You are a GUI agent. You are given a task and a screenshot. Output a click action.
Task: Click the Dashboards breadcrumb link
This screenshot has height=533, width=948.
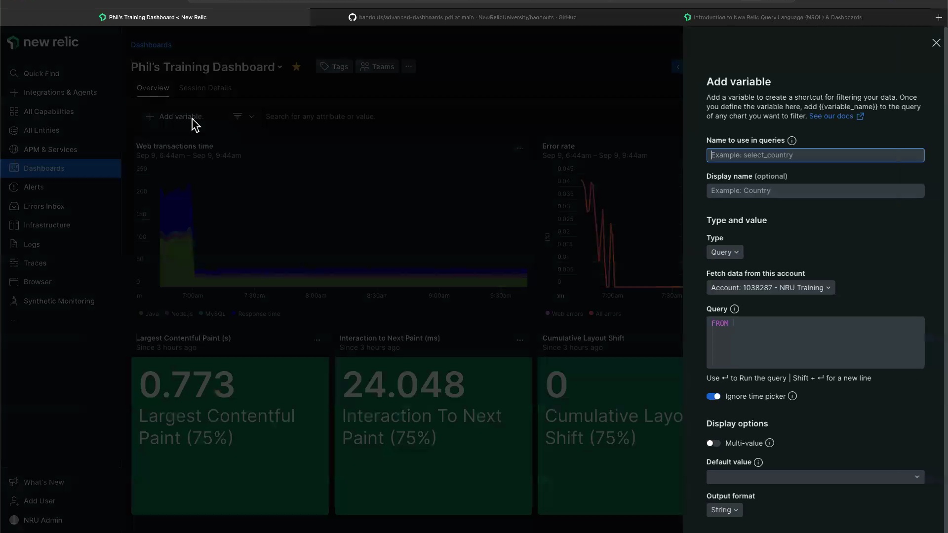coord(151,45)
